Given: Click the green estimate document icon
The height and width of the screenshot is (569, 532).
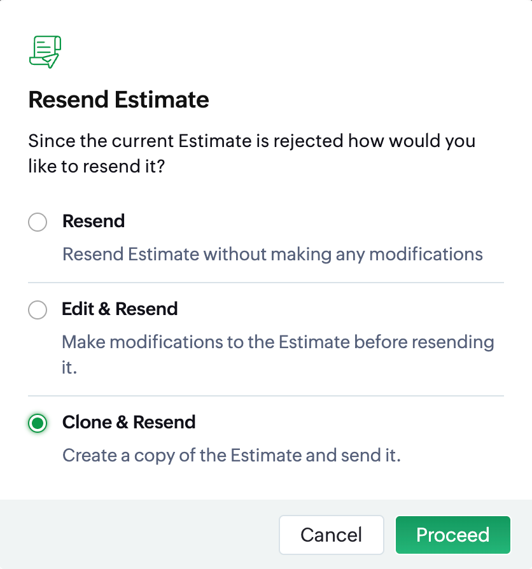Looking at the screenshot, I should [44, 50].
